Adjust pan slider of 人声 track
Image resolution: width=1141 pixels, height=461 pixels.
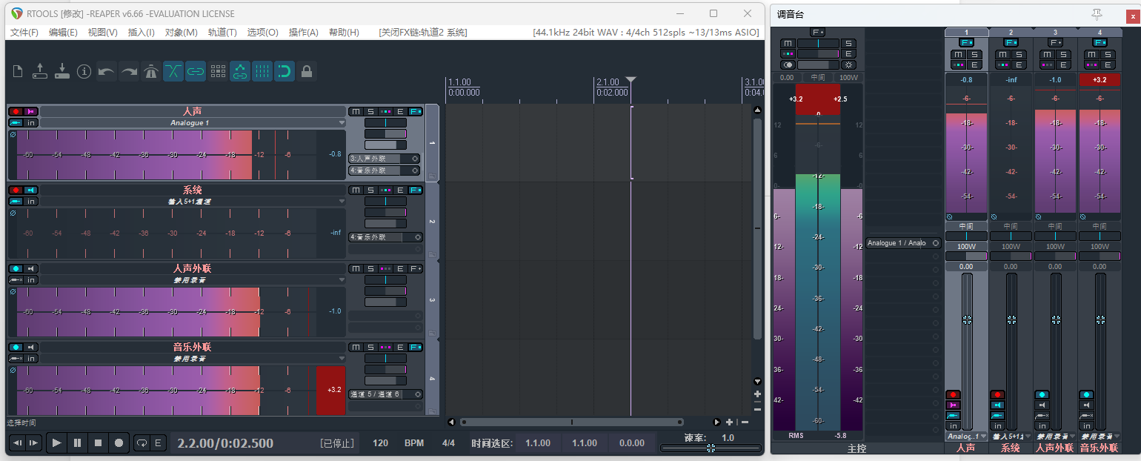(385, 122)
